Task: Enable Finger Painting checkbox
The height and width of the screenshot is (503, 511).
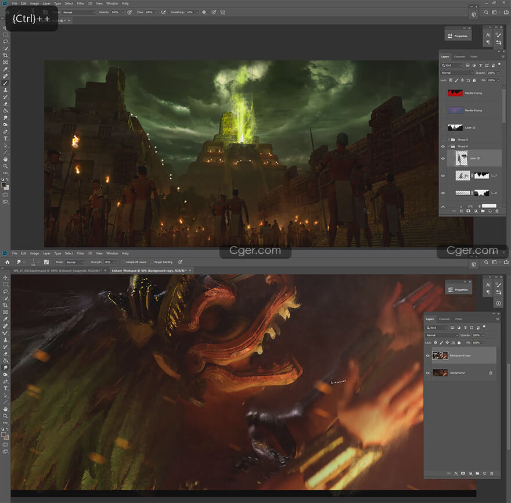Action: point(152,262)
